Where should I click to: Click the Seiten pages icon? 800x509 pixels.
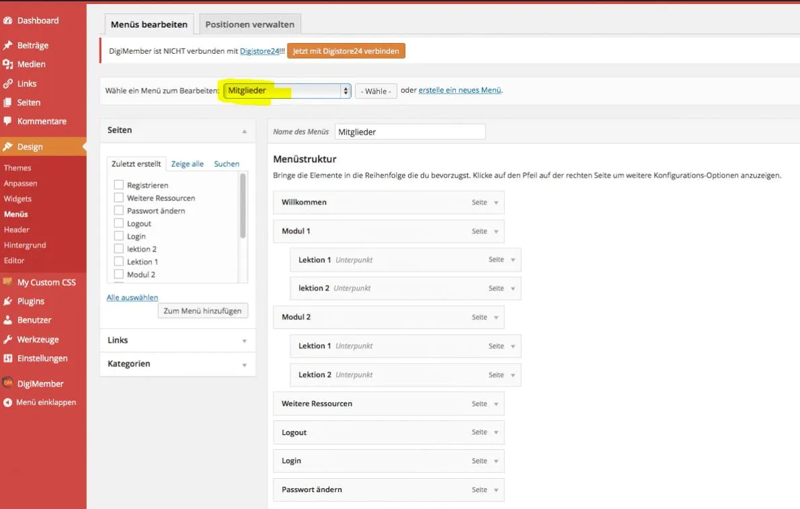[7, 103]
